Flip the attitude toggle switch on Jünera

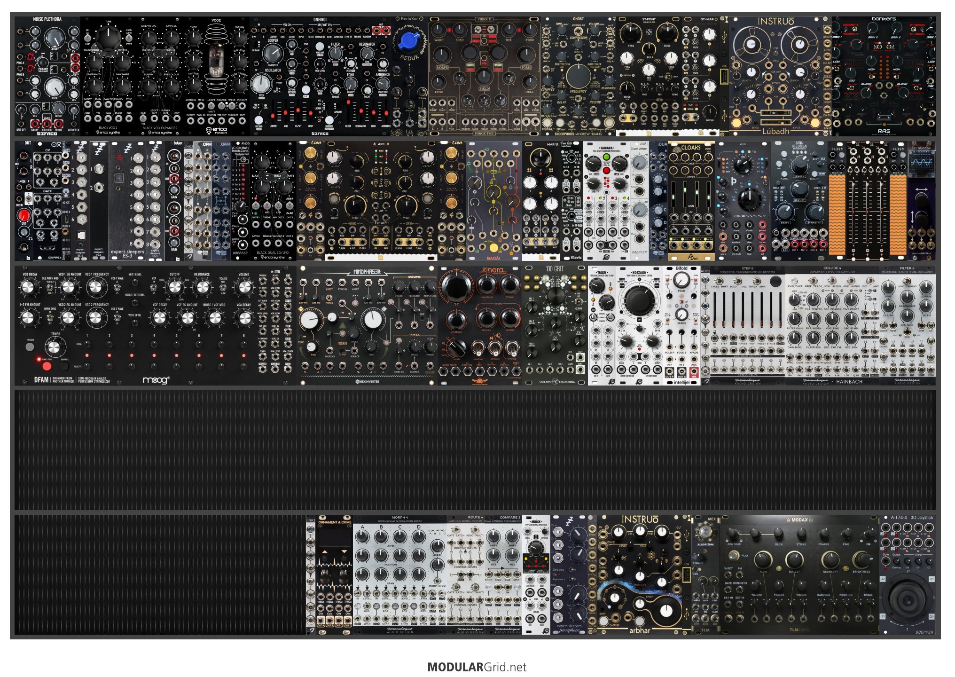point(495,349)
